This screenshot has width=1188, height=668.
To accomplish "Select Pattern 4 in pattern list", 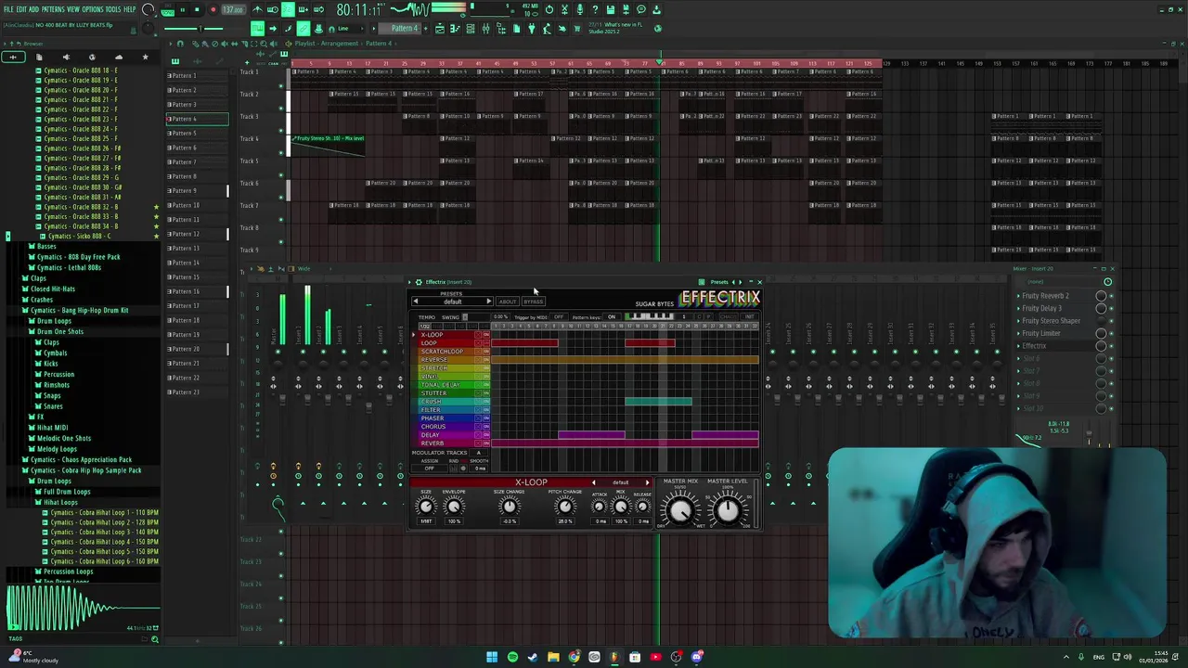I will [197, 119].
